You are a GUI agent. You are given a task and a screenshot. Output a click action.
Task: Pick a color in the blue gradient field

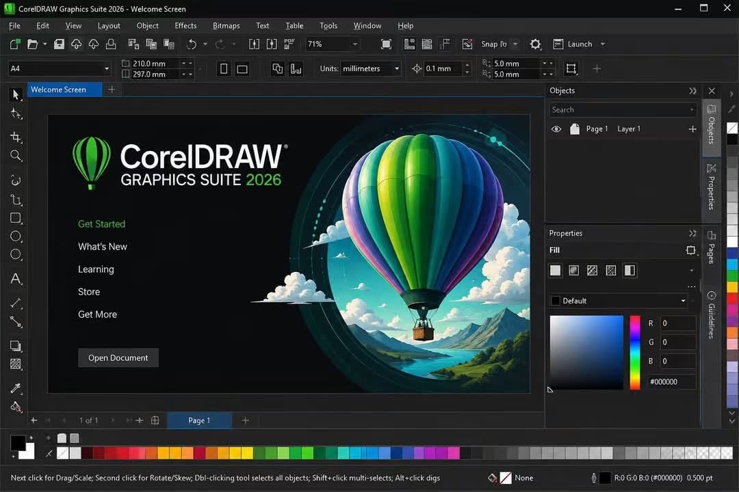point(586,352)
